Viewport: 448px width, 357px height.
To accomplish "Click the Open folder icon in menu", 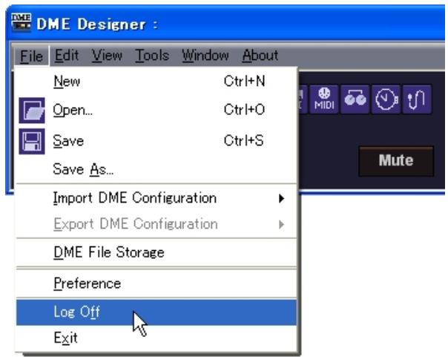I will (x=32, y=111).
